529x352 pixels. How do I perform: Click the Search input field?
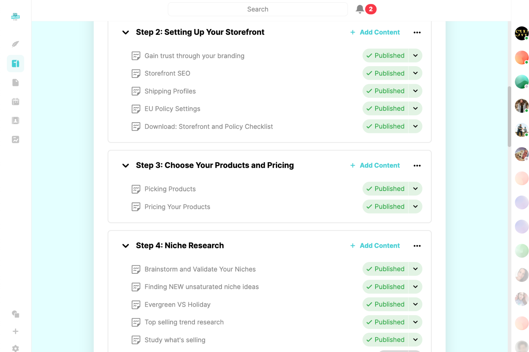coord(257,9)
